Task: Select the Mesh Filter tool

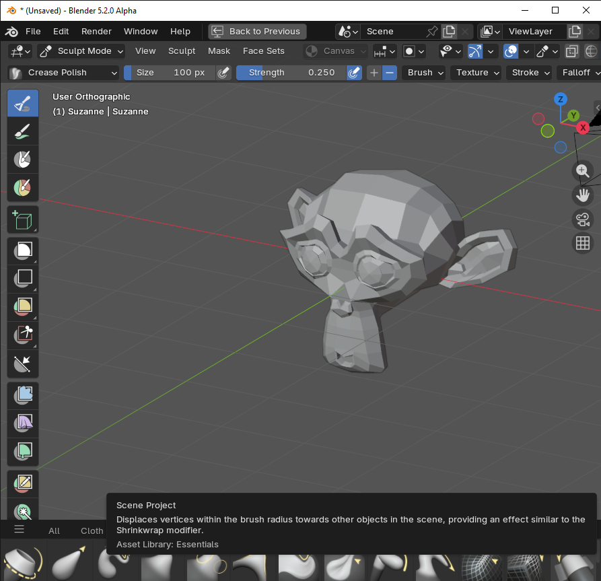Action: pyautogui.click(x=23, y=395)
